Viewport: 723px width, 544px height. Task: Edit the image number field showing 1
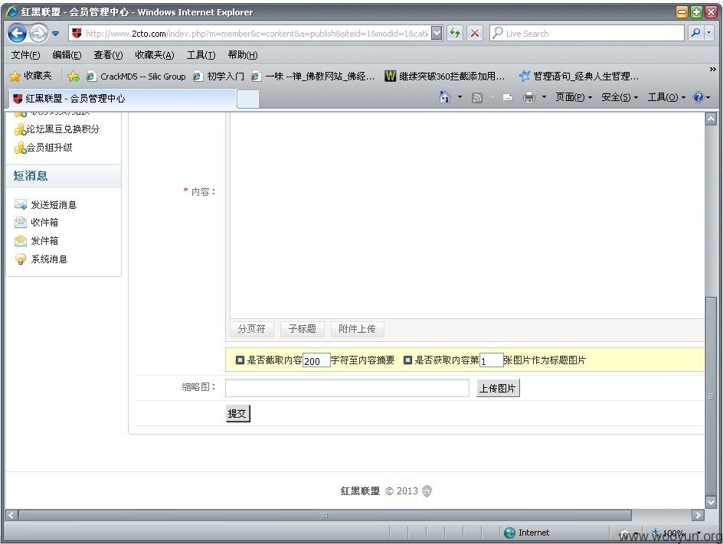pos(491,360)
